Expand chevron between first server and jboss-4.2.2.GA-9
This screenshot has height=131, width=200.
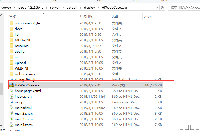(x=14, y=8)
